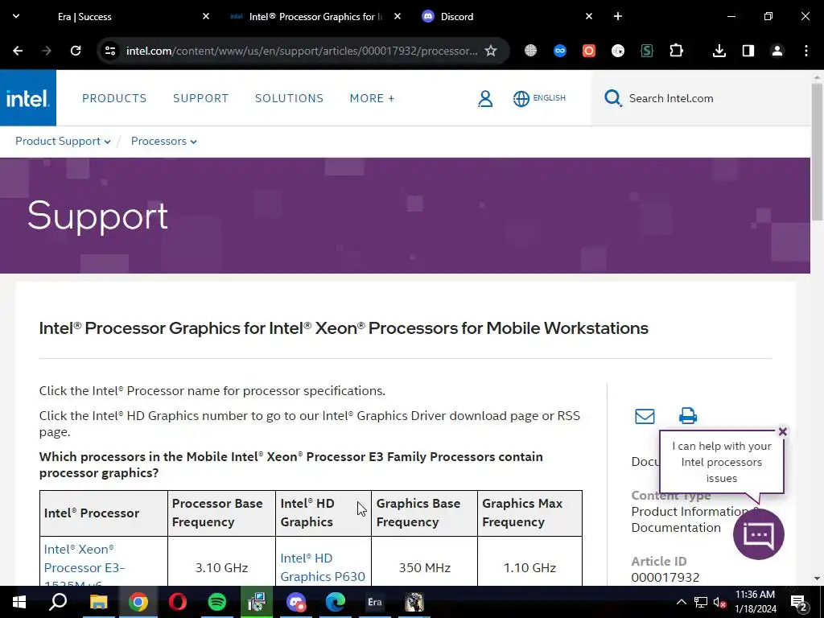Open the PRODUCTS menu
The width and height of the screenshot is (824, 618).
pyautogui.click(x=114, y=98)
